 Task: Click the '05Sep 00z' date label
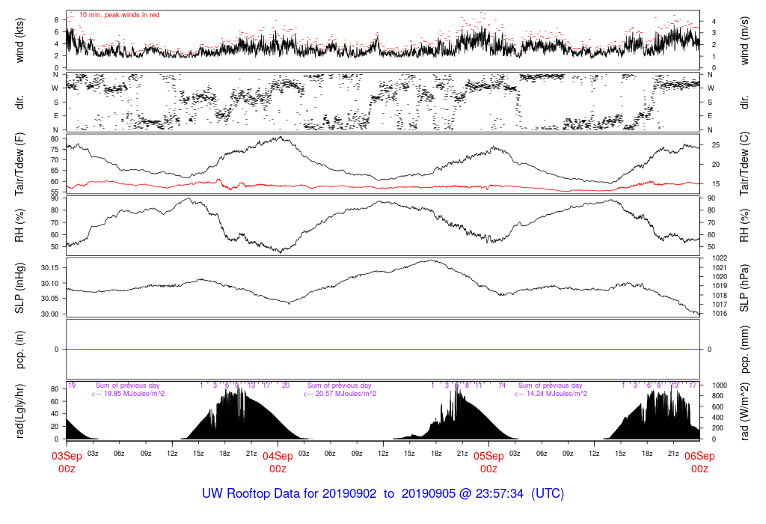[488, 463]
